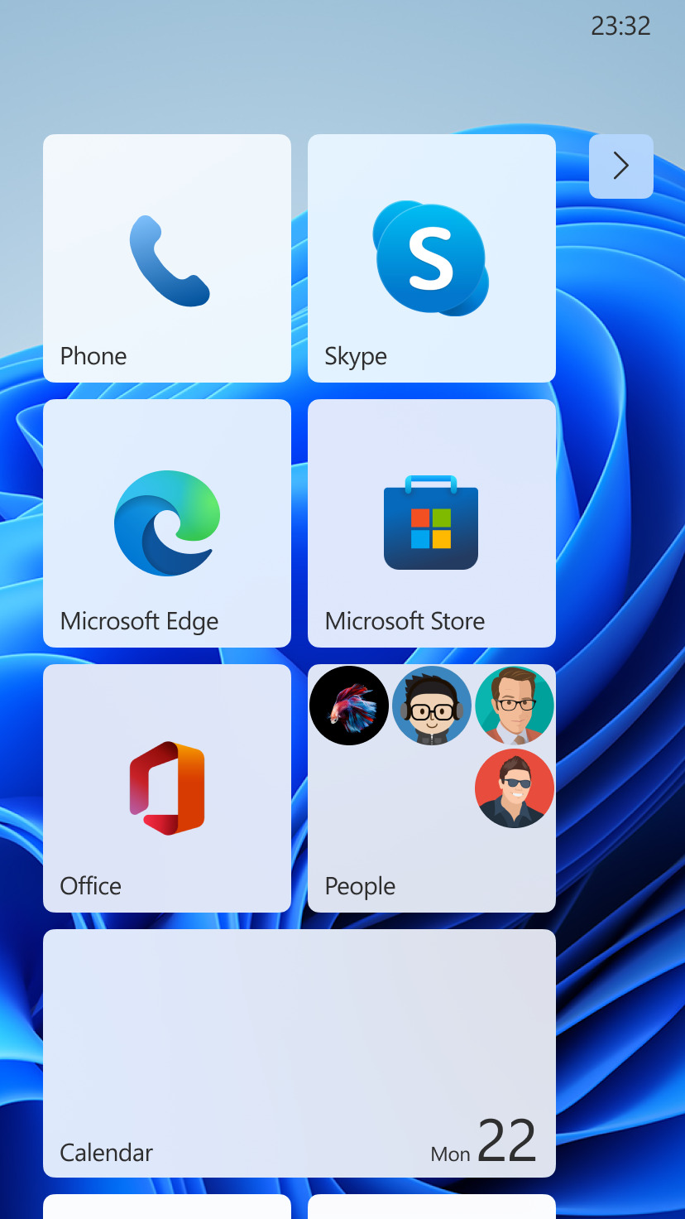Select the betta fish contact avatar
Viewport: 685px width, 1219px height.
tap(349, 706)
